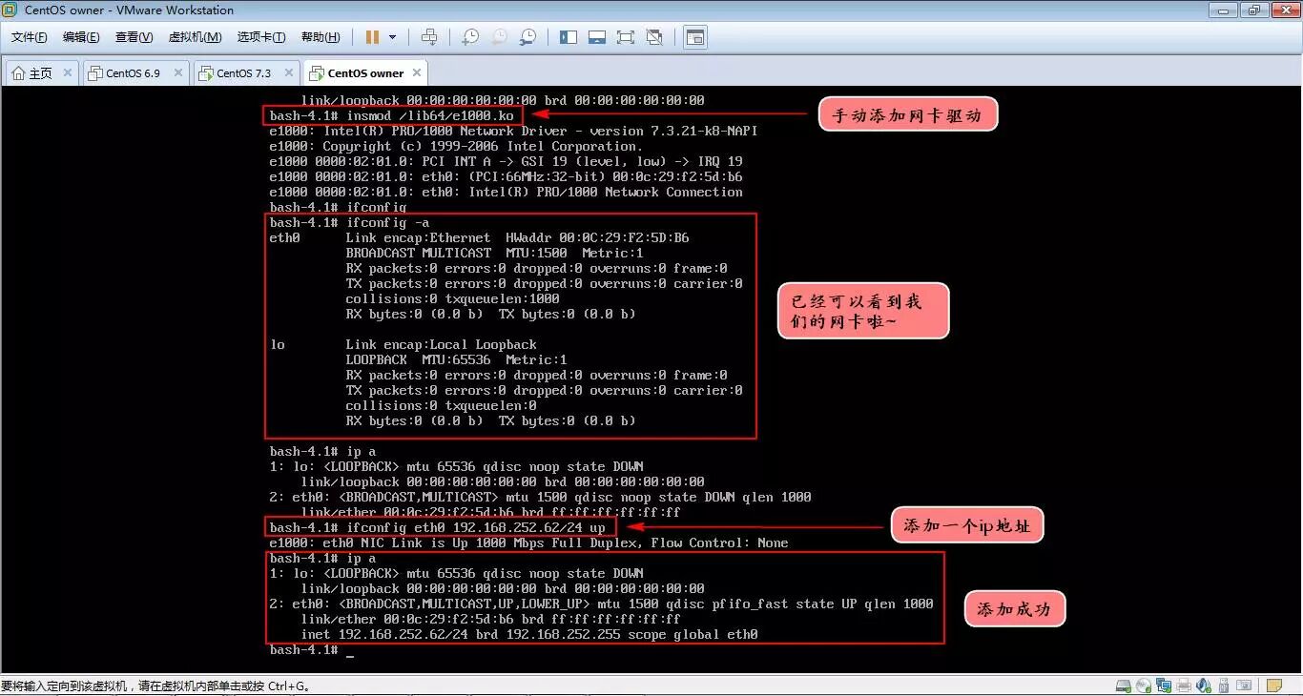Image resolution: width=1303 pixels, height=696 pixels.
Task: Open the 虚拟机(M) menu
Action: tap(194, 37)
